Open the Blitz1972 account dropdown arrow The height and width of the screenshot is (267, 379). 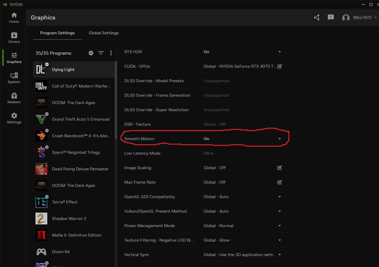pos(375,18)
